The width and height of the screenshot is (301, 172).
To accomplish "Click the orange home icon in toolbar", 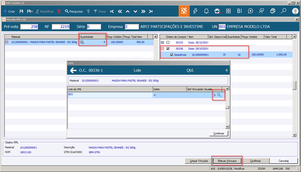I will click(x=184, y=11).
